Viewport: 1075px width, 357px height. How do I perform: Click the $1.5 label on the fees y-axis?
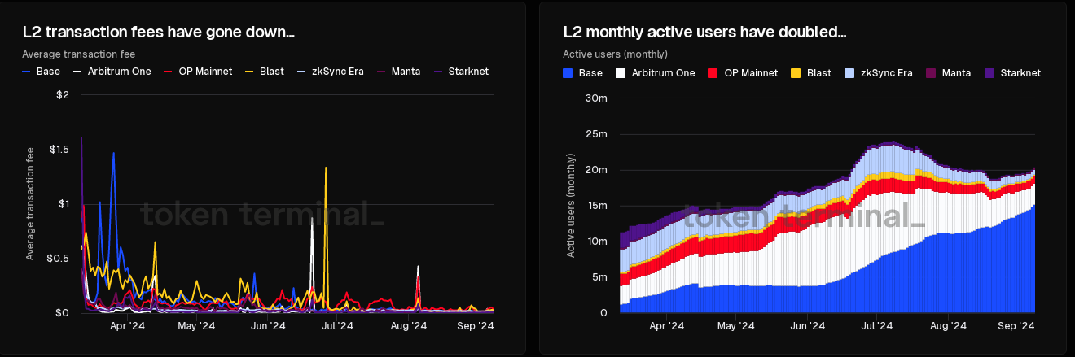tap(61, 150)
